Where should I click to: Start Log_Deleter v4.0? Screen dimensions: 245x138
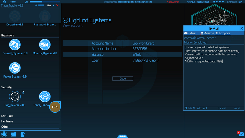tap(15, 97)
